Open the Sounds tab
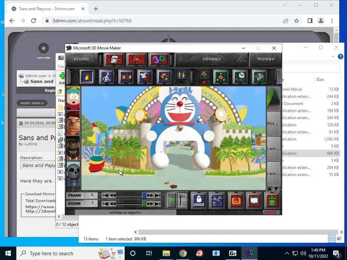 pos(211,59)
